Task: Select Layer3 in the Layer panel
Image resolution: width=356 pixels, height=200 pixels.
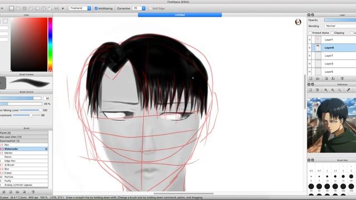Action: click(x=334, y=64)
